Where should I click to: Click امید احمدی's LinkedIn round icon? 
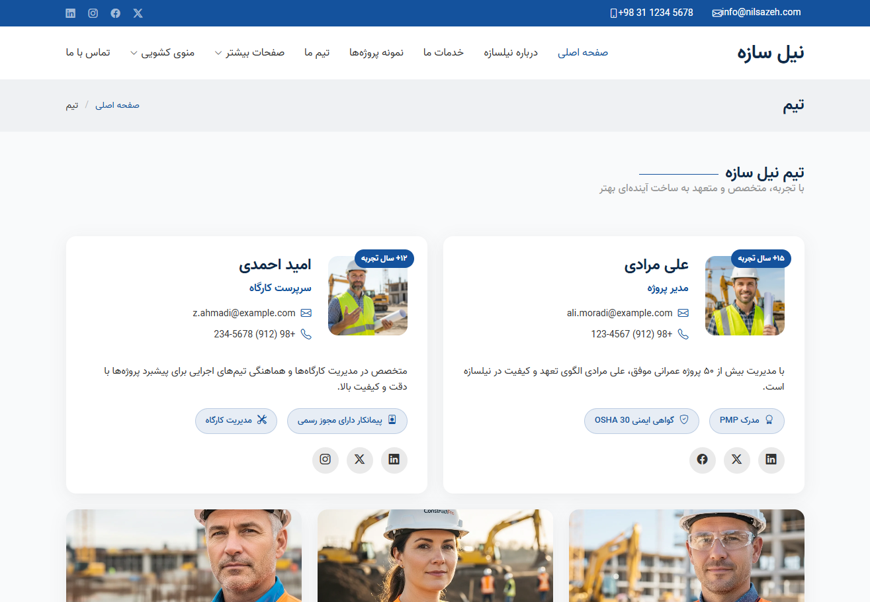(394, 460)
